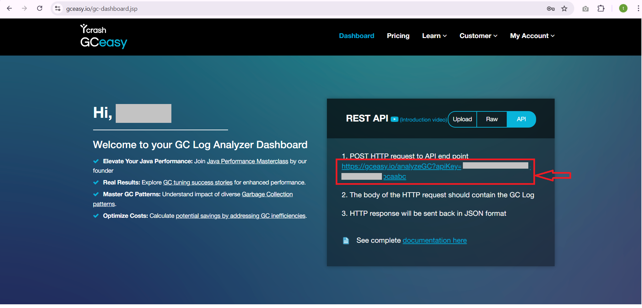
Task: Expand the Learn dropdown menu
Action: (x=435, y=36)
